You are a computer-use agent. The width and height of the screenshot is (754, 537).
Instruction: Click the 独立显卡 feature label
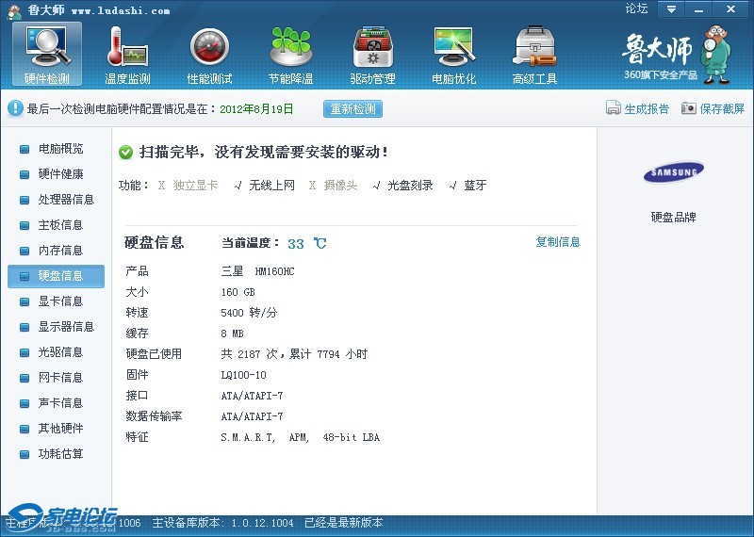195,185
